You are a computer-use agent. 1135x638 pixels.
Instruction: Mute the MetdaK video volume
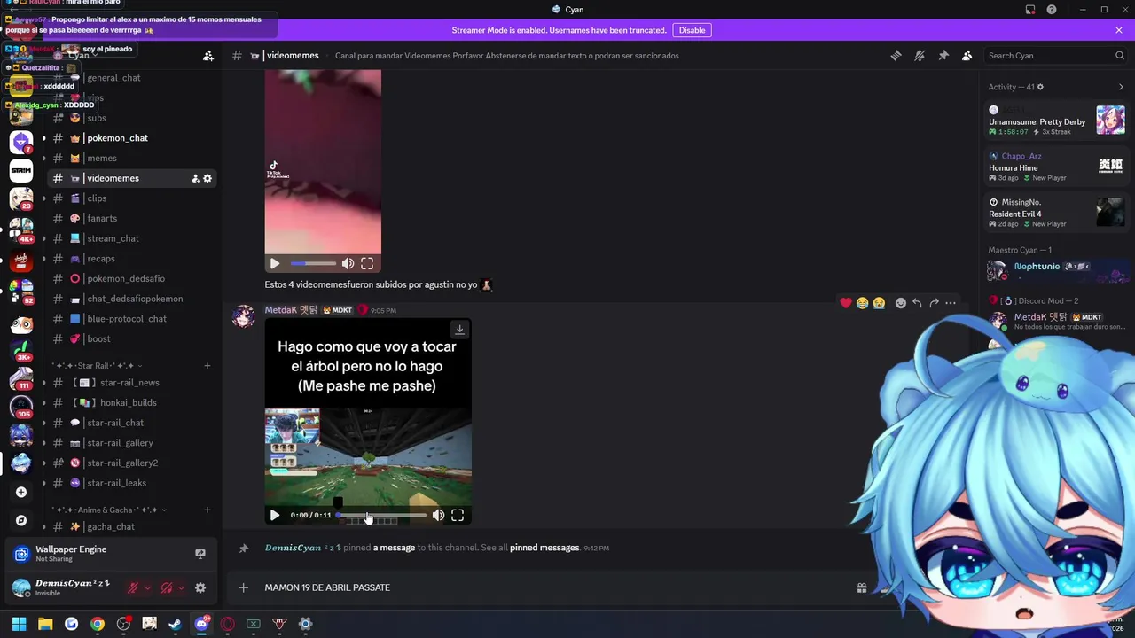(x=438, y=515)
